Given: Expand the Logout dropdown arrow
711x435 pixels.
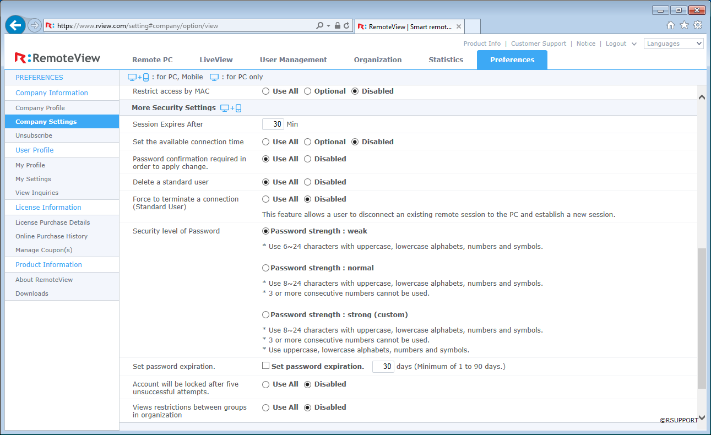Looking at the screenshot, I should click(634, 44).
